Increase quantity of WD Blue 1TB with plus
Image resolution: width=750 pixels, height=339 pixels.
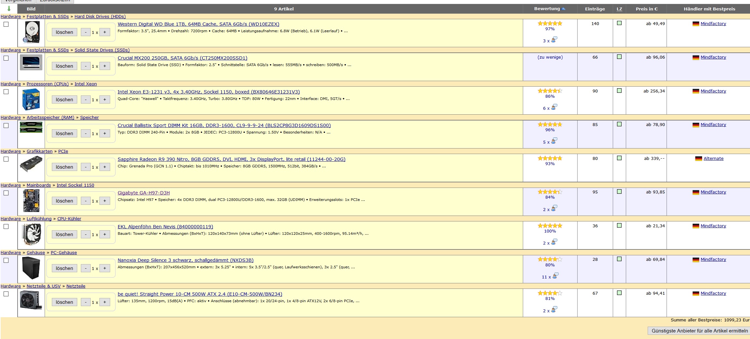(x=105, y=32)
